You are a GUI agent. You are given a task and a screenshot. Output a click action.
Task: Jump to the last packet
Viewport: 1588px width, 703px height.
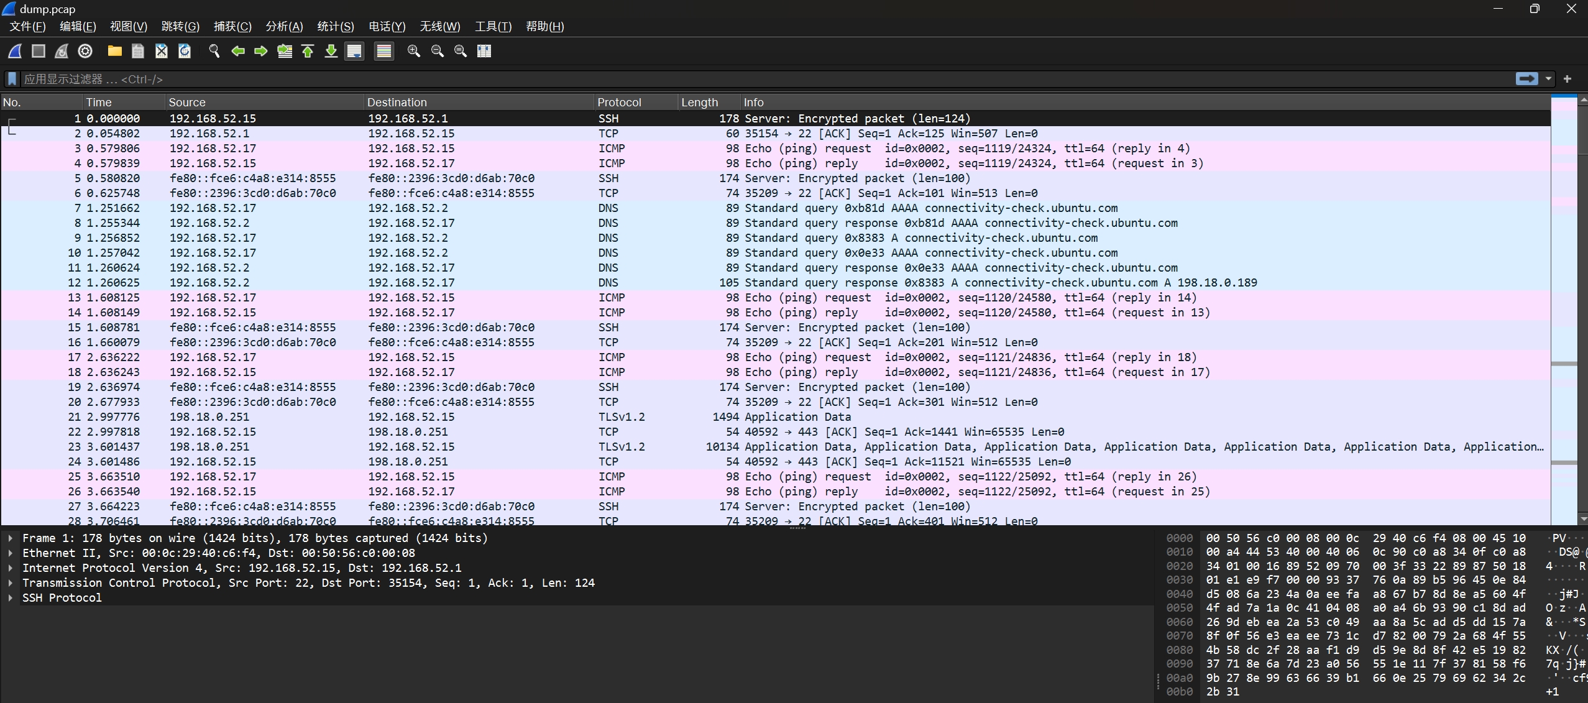point(331,51)
